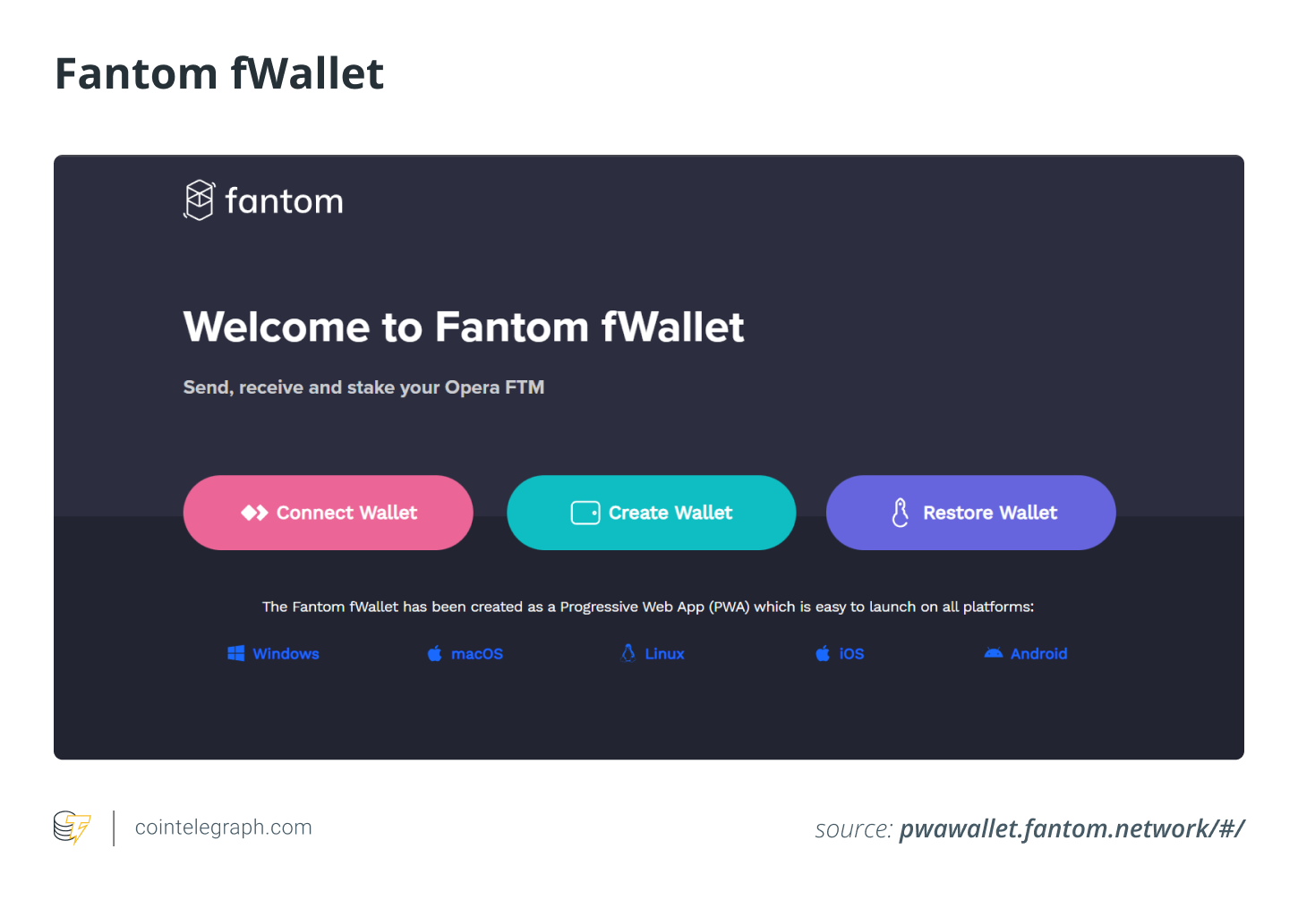Click the fantom wordmark text

tap(284, 202)
